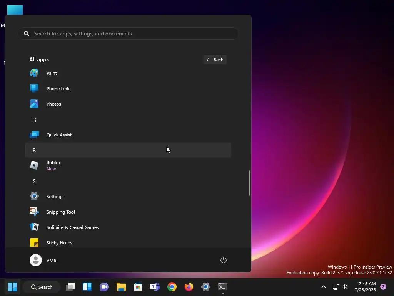The width and height of the screenshot is (394, 296).
Task: Open Microsoft Store from the taskbar
Action: 138,287
